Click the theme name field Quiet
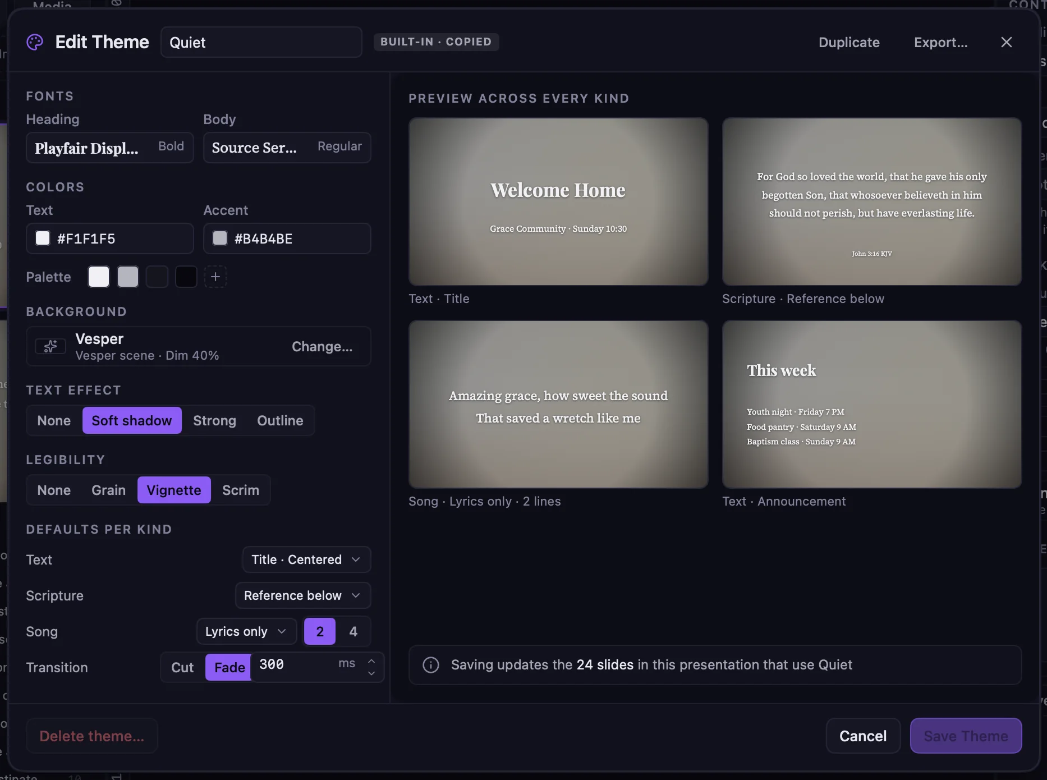The width and height of the screenshot is (1047, 780). pyautogui.click(x=261, y=42)
